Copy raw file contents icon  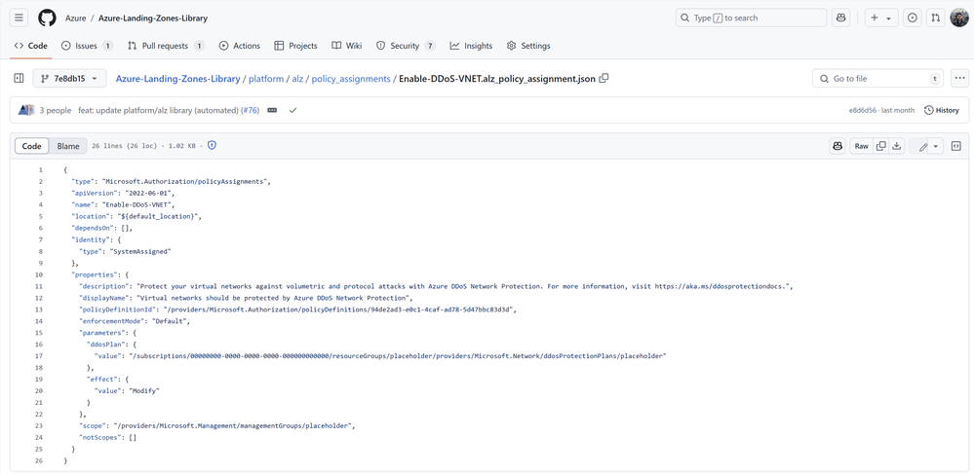pos(880,146)
